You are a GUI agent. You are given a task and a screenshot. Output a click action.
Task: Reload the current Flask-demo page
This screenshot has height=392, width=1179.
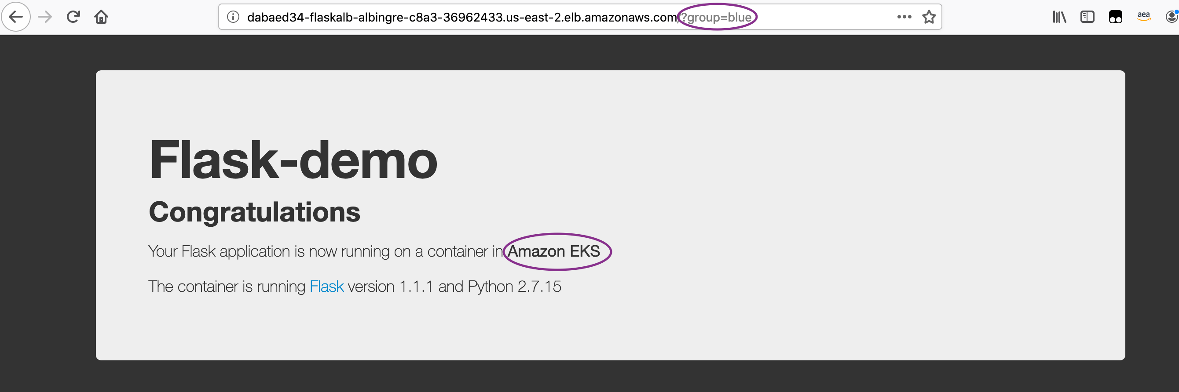(73, 17)
